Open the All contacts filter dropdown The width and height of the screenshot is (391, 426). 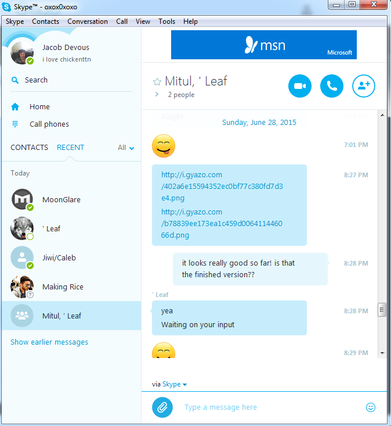click(126, 148)
